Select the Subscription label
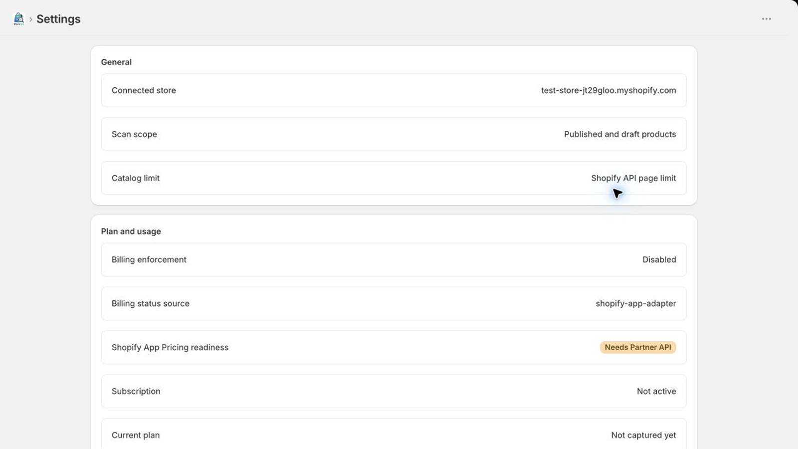Viewport: 798px width, 449px height. coord(136,391)
